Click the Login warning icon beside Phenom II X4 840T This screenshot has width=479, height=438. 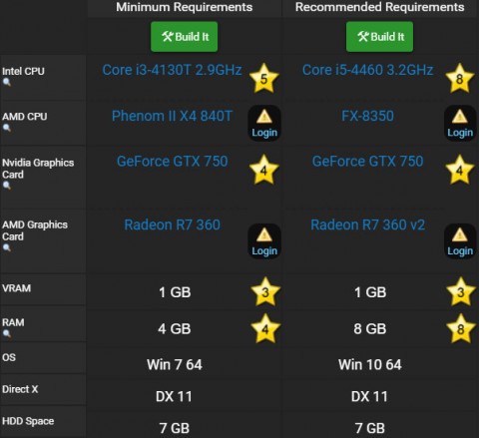click(264, 124)
